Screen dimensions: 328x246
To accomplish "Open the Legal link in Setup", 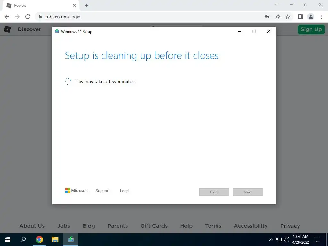I will pyautogui.click(x=125, y=191).
